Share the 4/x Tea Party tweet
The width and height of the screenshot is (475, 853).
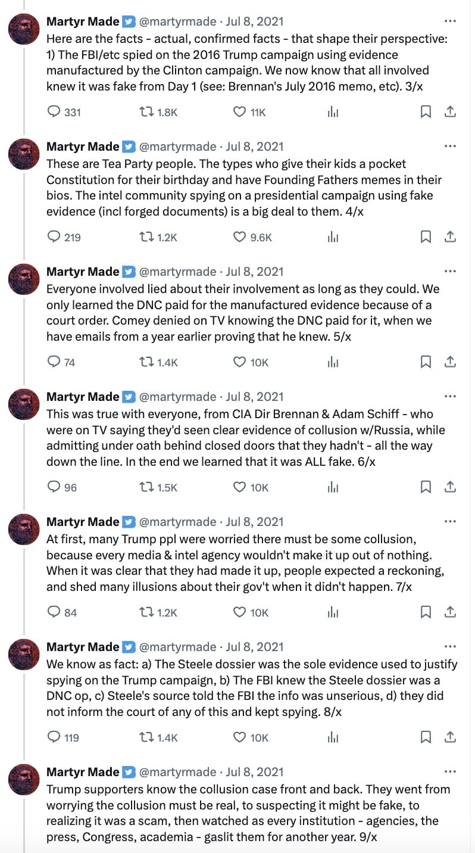pyautogui.click(x=451, y=236)
